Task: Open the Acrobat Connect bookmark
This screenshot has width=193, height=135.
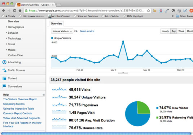Action: [x=59, y=16]
